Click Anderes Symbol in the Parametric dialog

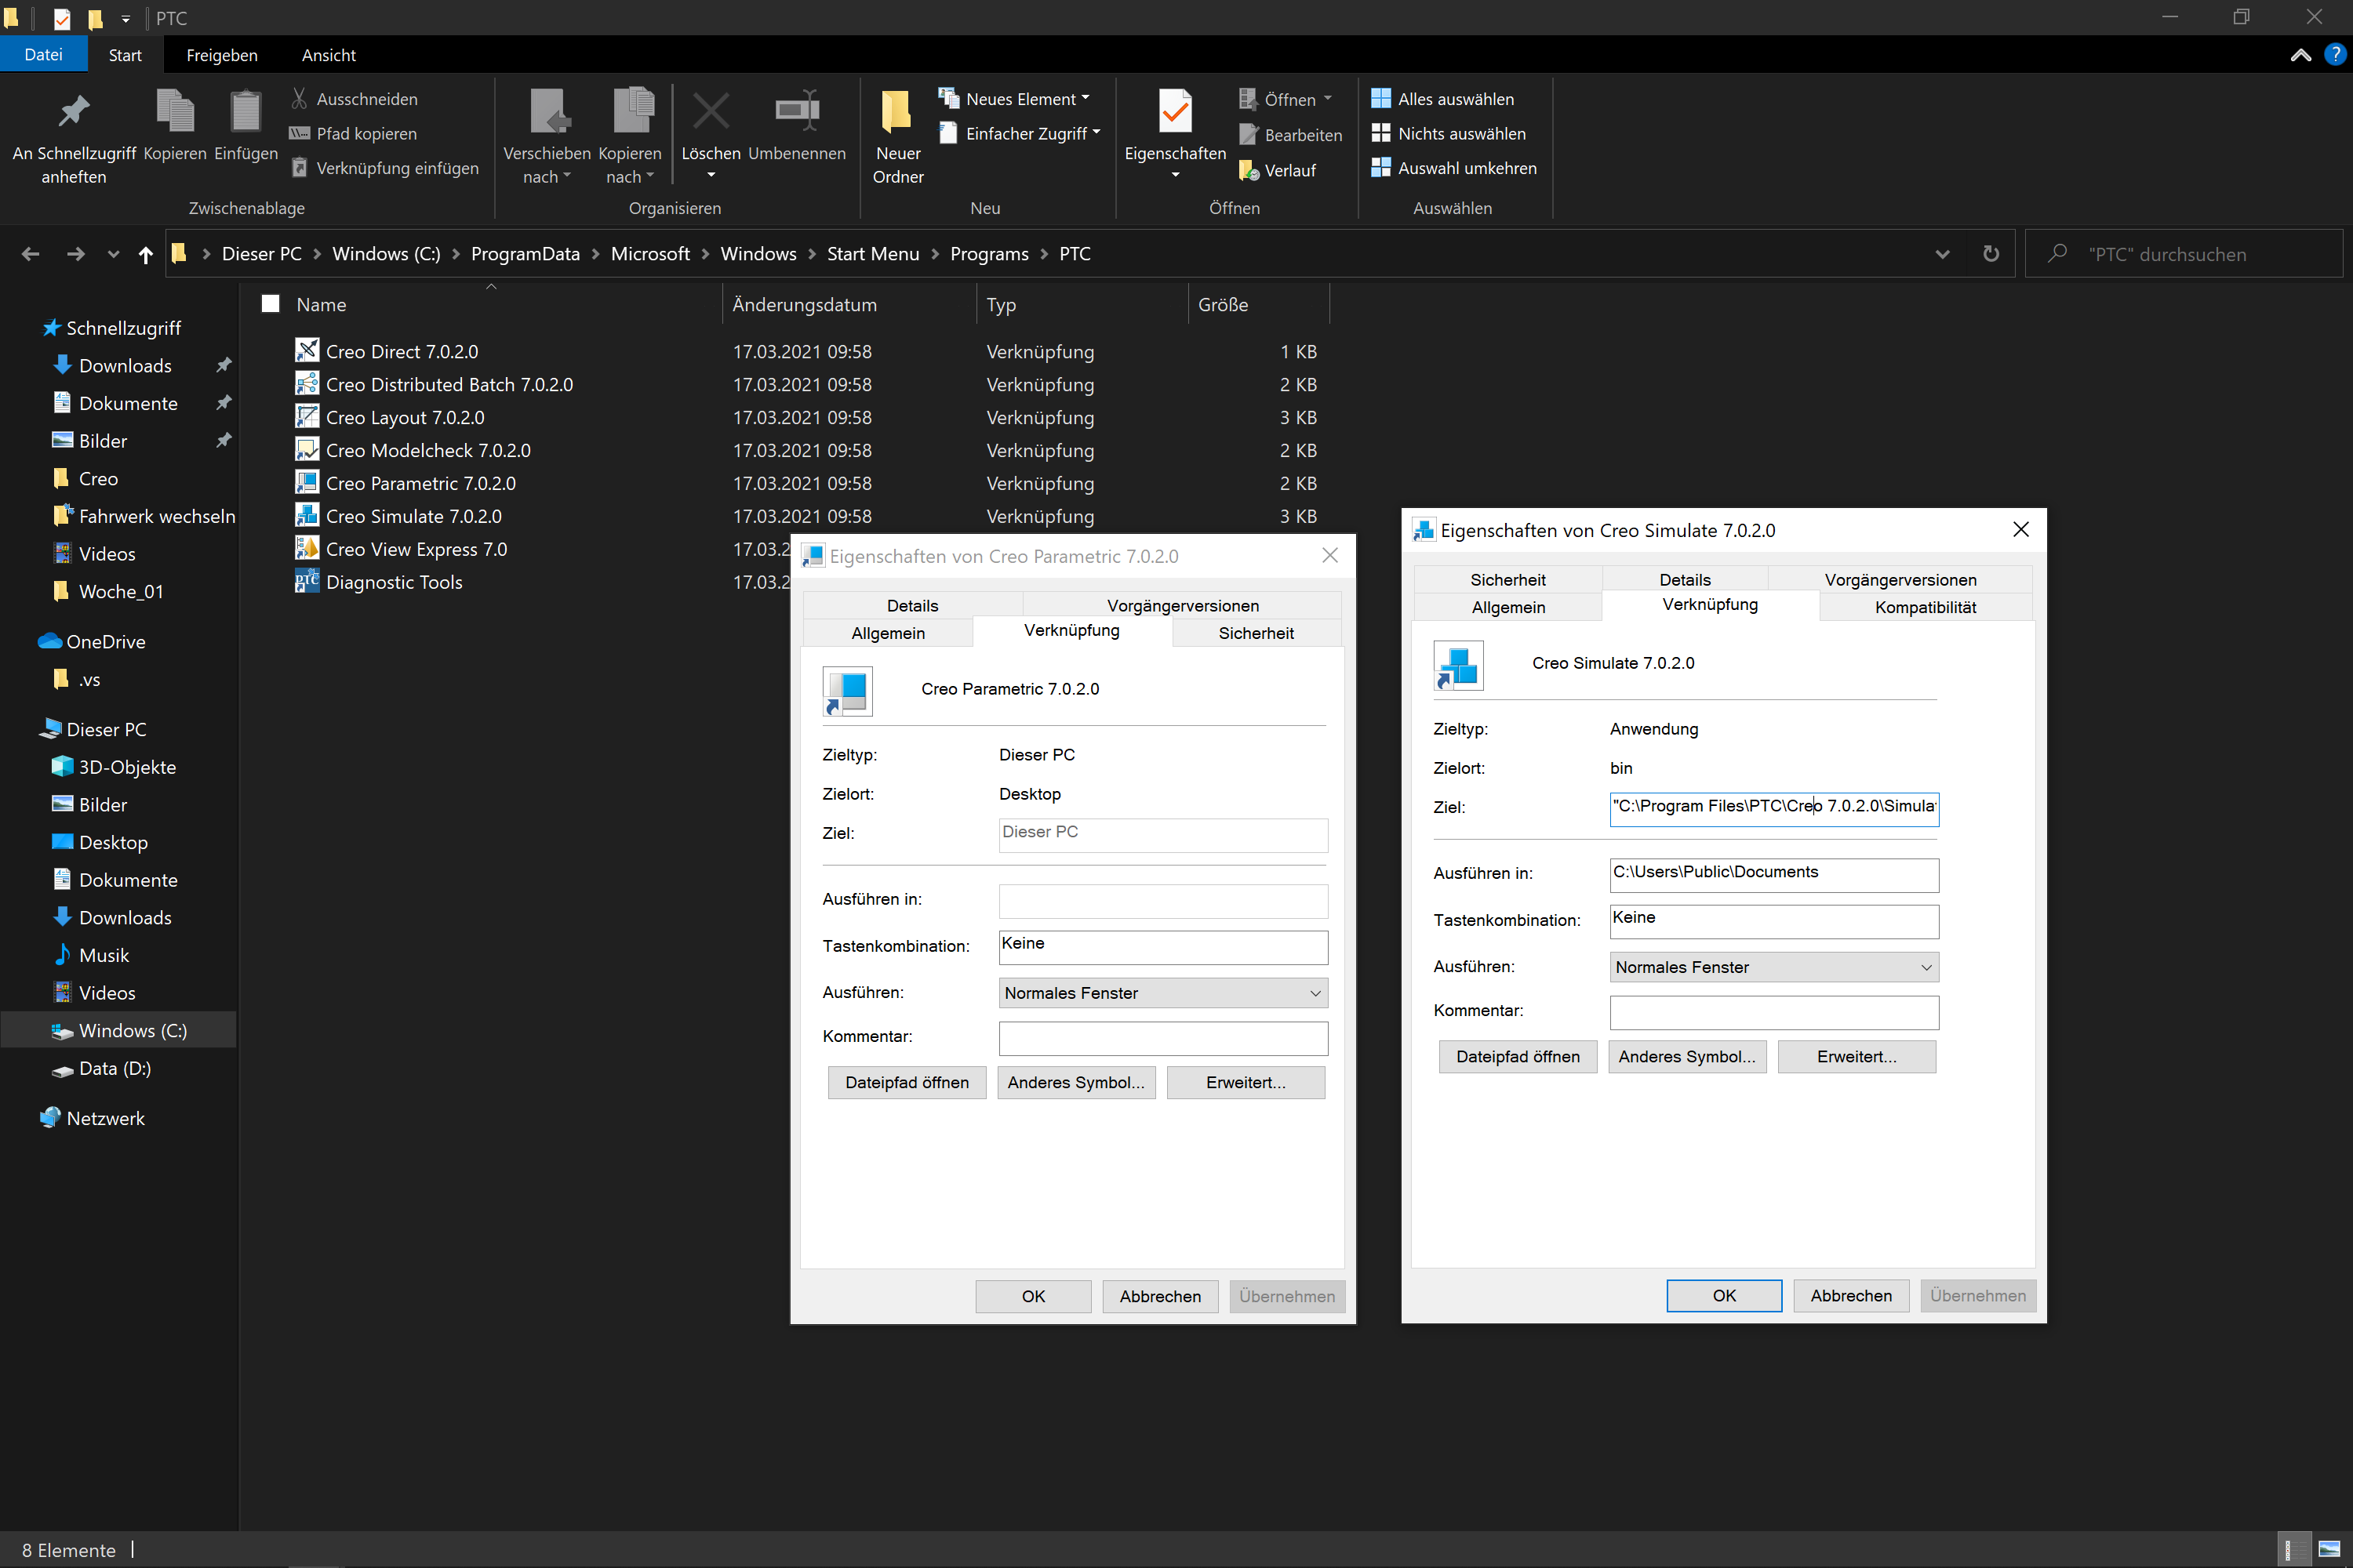click(x=1076, y=1082)
